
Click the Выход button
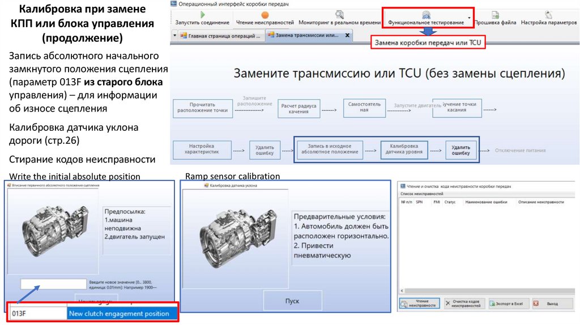click(553, 303)
